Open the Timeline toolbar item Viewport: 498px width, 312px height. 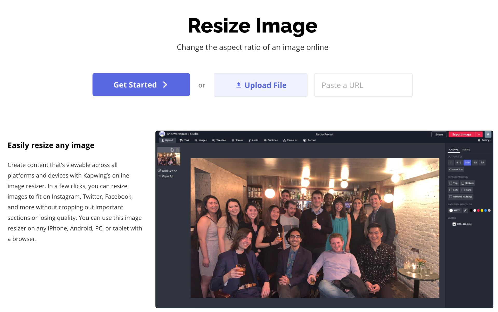(219, 140)
